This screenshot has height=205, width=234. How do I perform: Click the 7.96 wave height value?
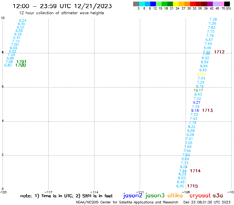(188, 147)
